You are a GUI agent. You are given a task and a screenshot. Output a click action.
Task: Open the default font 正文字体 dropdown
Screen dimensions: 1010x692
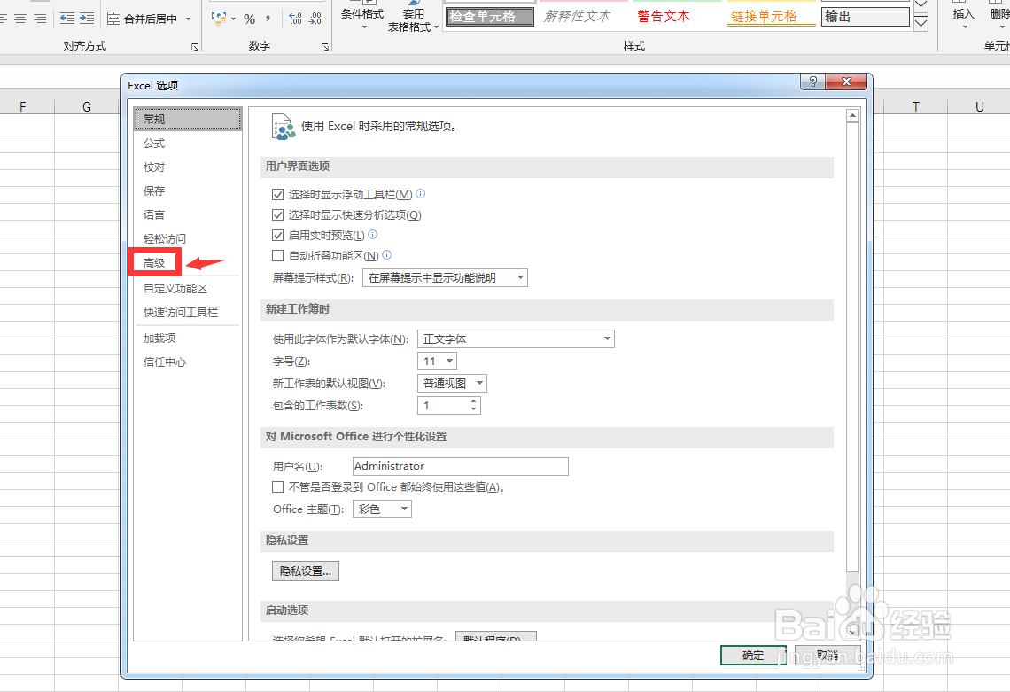pyautogui.click(x=516, y=339)
